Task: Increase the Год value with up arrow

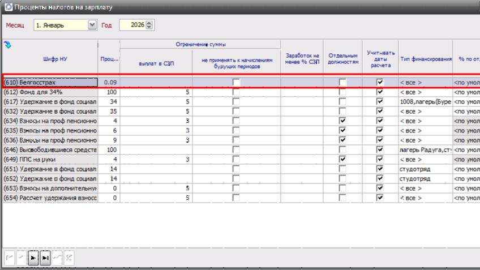Action: (149, 23)
